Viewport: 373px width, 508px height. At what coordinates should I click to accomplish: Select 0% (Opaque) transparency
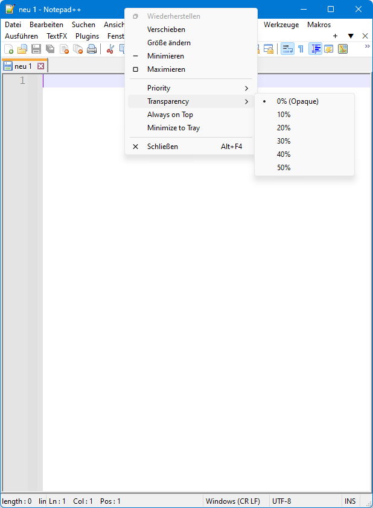[304, 101]
